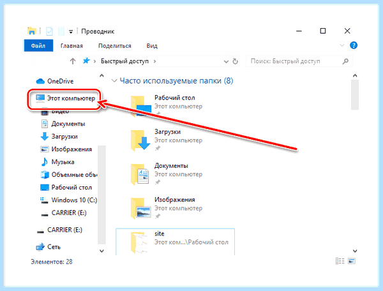Image resolution: width=383 pixels, height=291 pixels.
Task: Click the New folder quick access icon
Action: tap(61, 31)
